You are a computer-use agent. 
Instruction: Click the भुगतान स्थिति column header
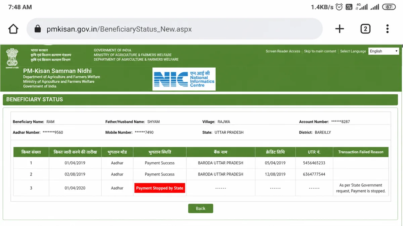[160, 152]
